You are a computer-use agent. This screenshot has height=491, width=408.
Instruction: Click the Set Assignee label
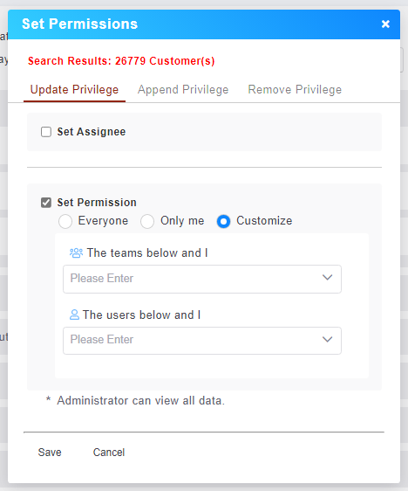click(x=92, y=132)
